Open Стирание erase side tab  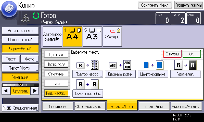(x=56, y=74)
